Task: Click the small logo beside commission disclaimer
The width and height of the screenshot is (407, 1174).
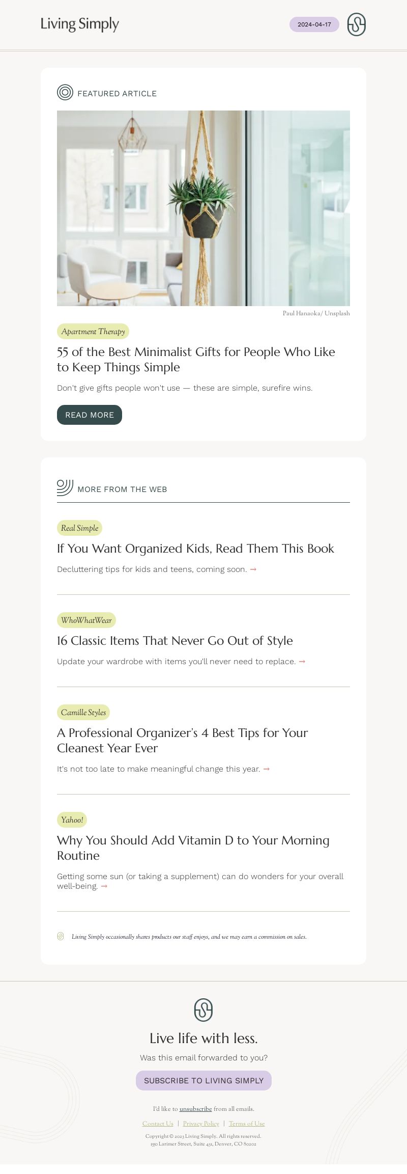Action: (x=61, y=936)
